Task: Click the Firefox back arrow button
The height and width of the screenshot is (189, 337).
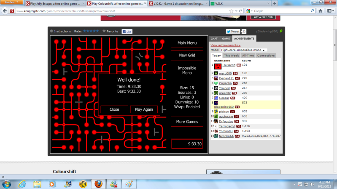Action: coord(5,11)
